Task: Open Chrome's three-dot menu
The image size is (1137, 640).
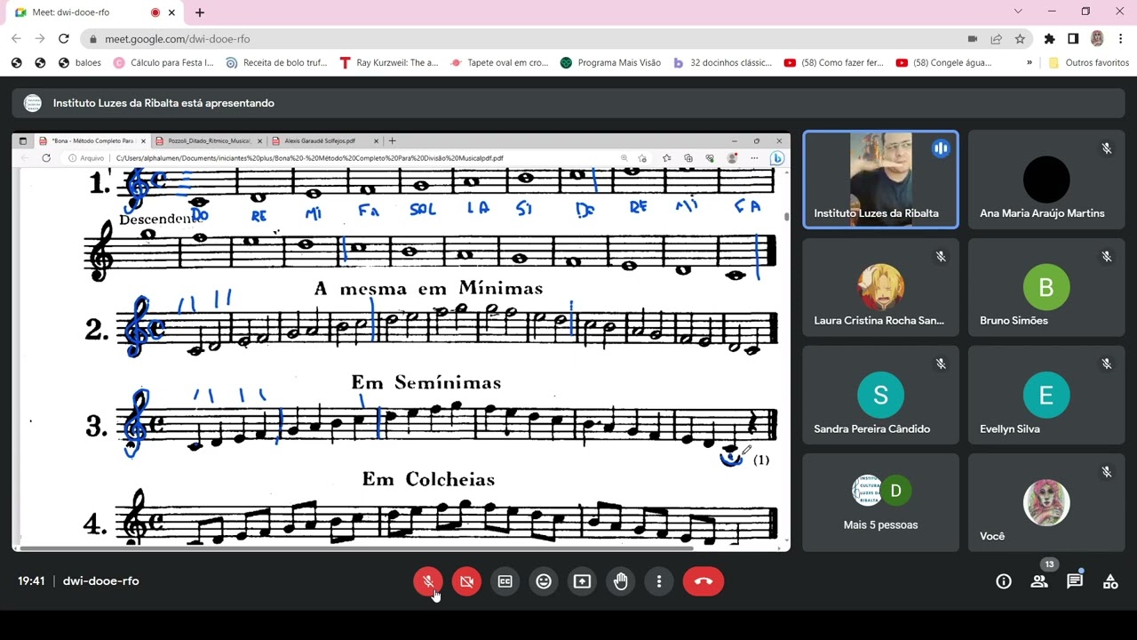Action: (1121, 39)
